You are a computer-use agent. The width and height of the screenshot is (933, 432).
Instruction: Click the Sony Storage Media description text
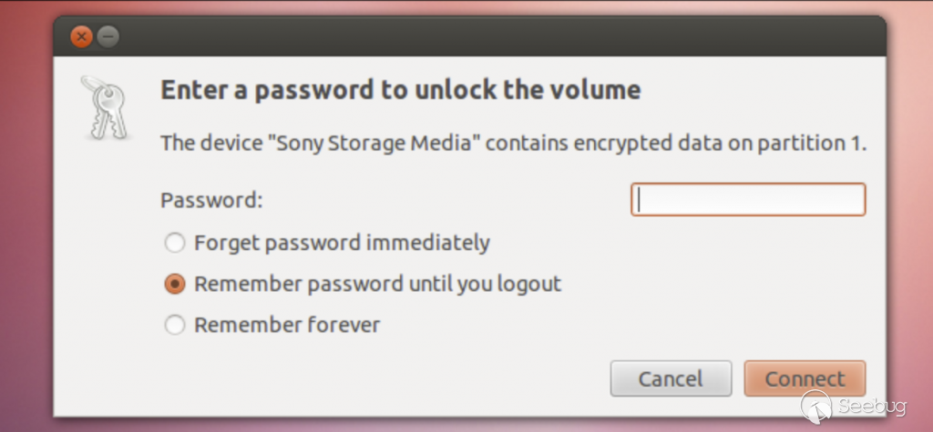click(512, 143)
